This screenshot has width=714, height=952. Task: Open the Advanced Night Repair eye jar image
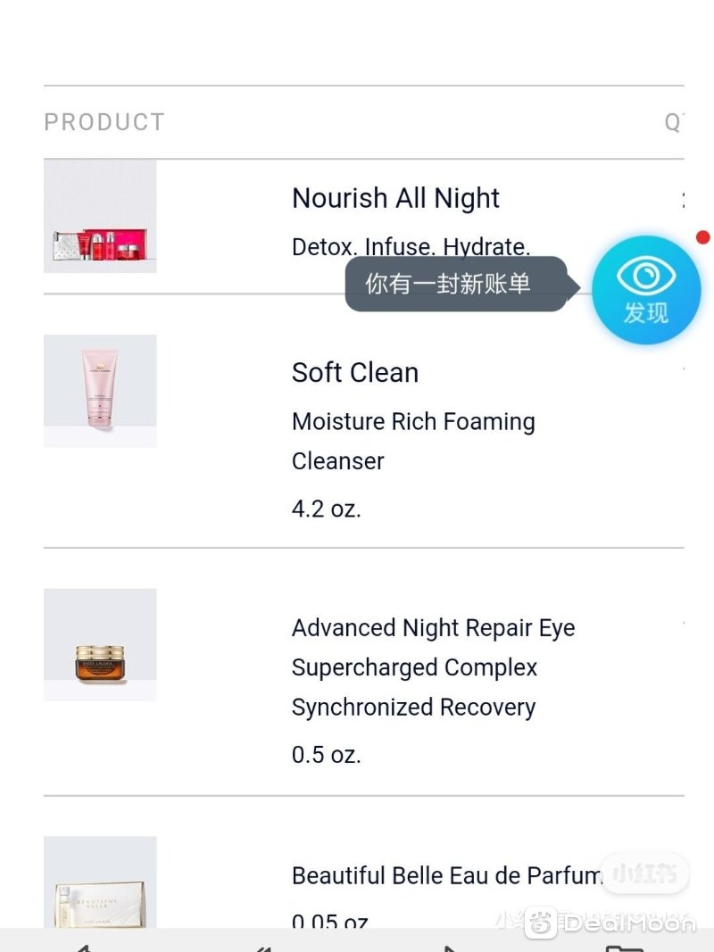coord(100,645)
